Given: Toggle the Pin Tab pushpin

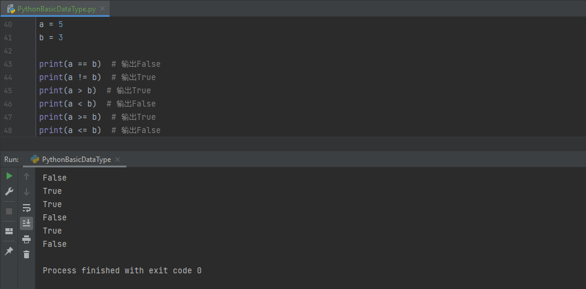Looking at the screenshot, I should tap(9, 251).
